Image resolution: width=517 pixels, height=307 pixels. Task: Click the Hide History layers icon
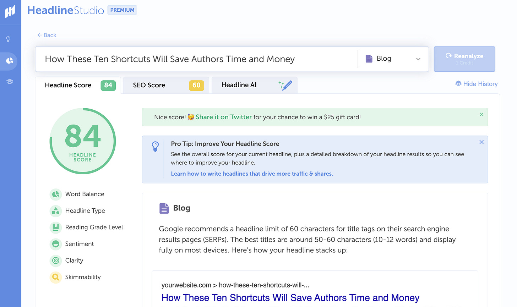coord(458,84)
